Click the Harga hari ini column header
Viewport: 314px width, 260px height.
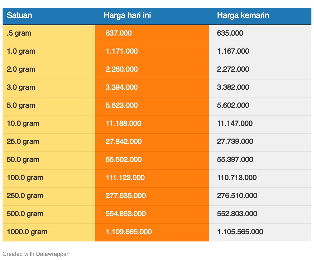tap(127, 15)
